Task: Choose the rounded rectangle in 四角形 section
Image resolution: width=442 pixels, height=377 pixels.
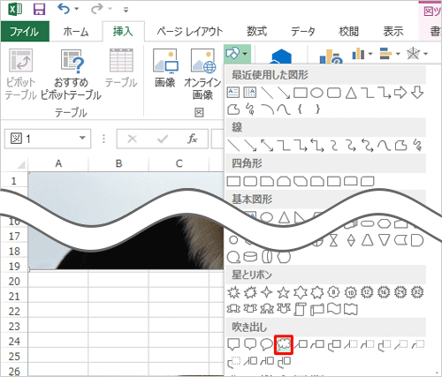Action: [x=250, y=181]
